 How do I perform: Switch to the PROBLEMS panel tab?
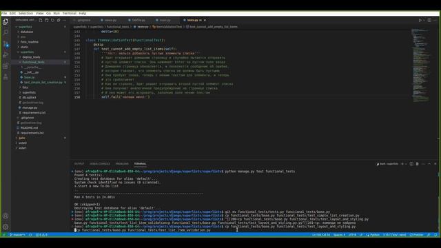click(x=122, y=164)
